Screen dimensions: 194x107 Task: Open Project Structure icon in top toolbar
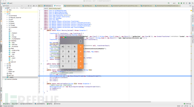pos(190,3)
